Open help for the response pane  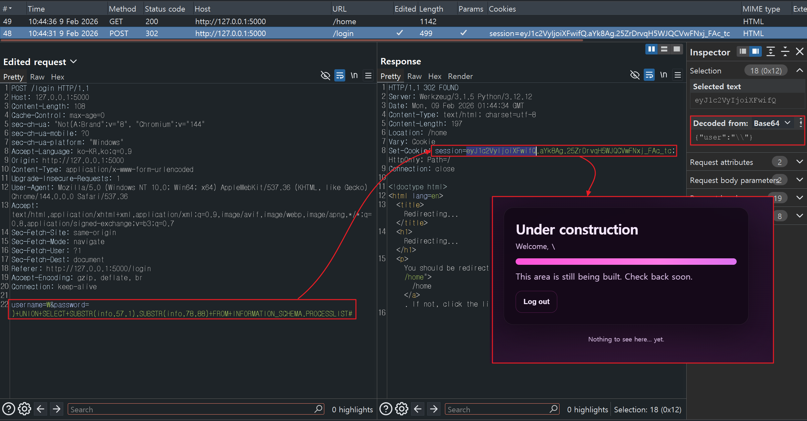[386, 409]
